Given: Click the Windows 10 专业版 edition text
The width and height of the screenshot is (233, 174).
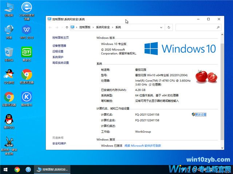Looking at the screenshot, I should tap(114, 44).
